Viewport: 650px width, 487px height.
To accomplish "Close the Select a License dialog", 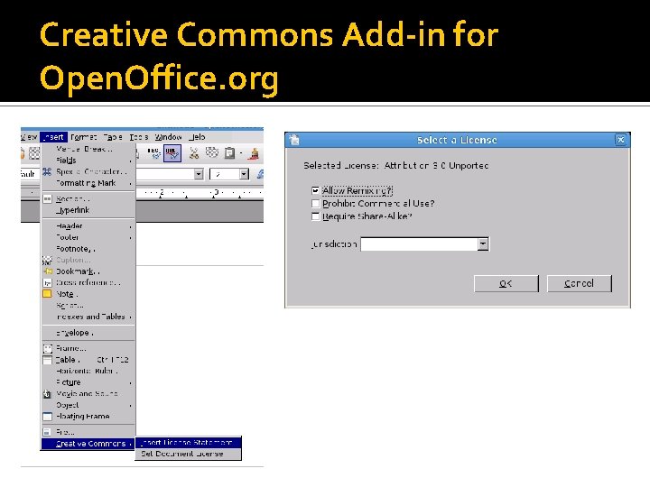I will (620, 140).
